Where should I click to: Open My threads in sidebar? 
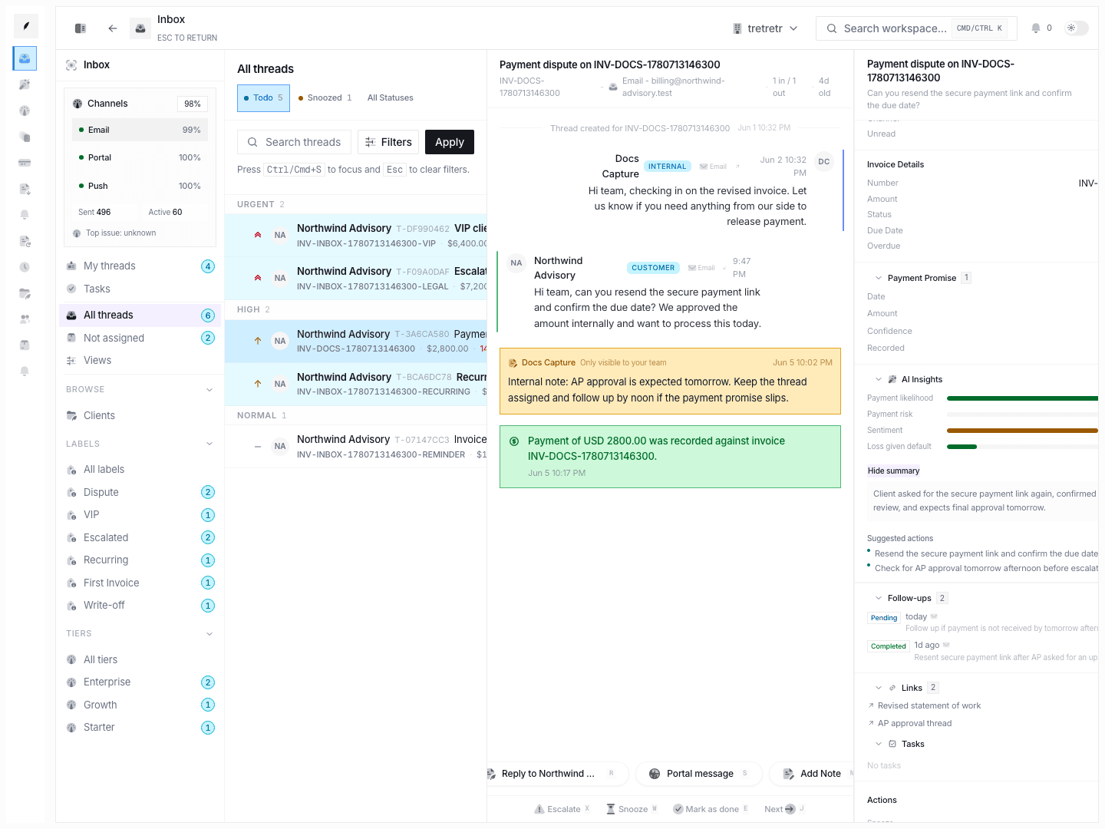(x=140, y=266)
